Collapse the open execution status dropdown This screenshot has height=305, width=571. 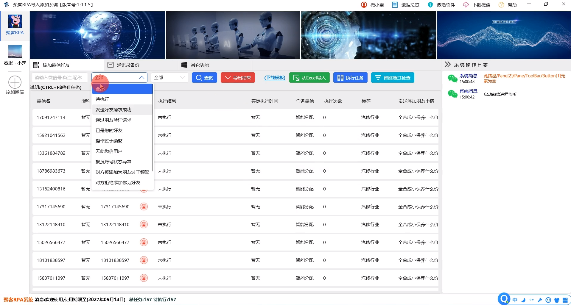point(142,77)
